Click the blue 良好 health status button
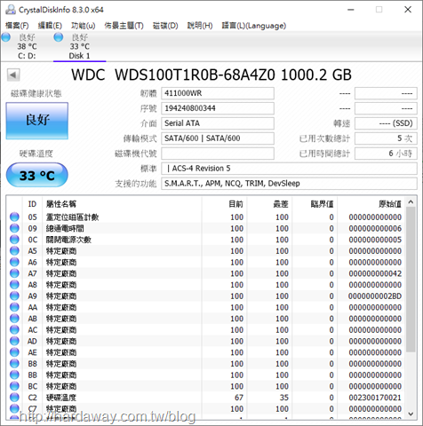 click(x=37, y=121)
